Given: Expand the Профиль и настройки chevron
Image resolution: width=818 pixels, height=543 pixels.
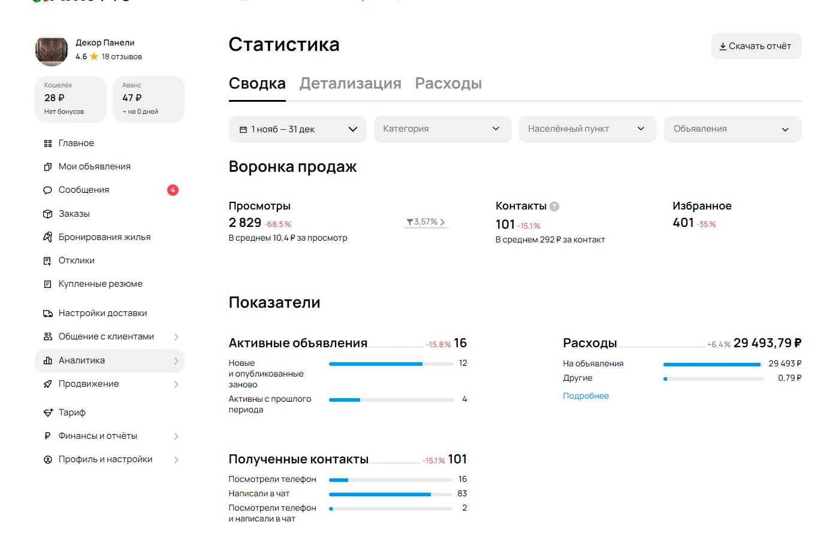Looking at the screenshot, I should click(x=176, y=460).
